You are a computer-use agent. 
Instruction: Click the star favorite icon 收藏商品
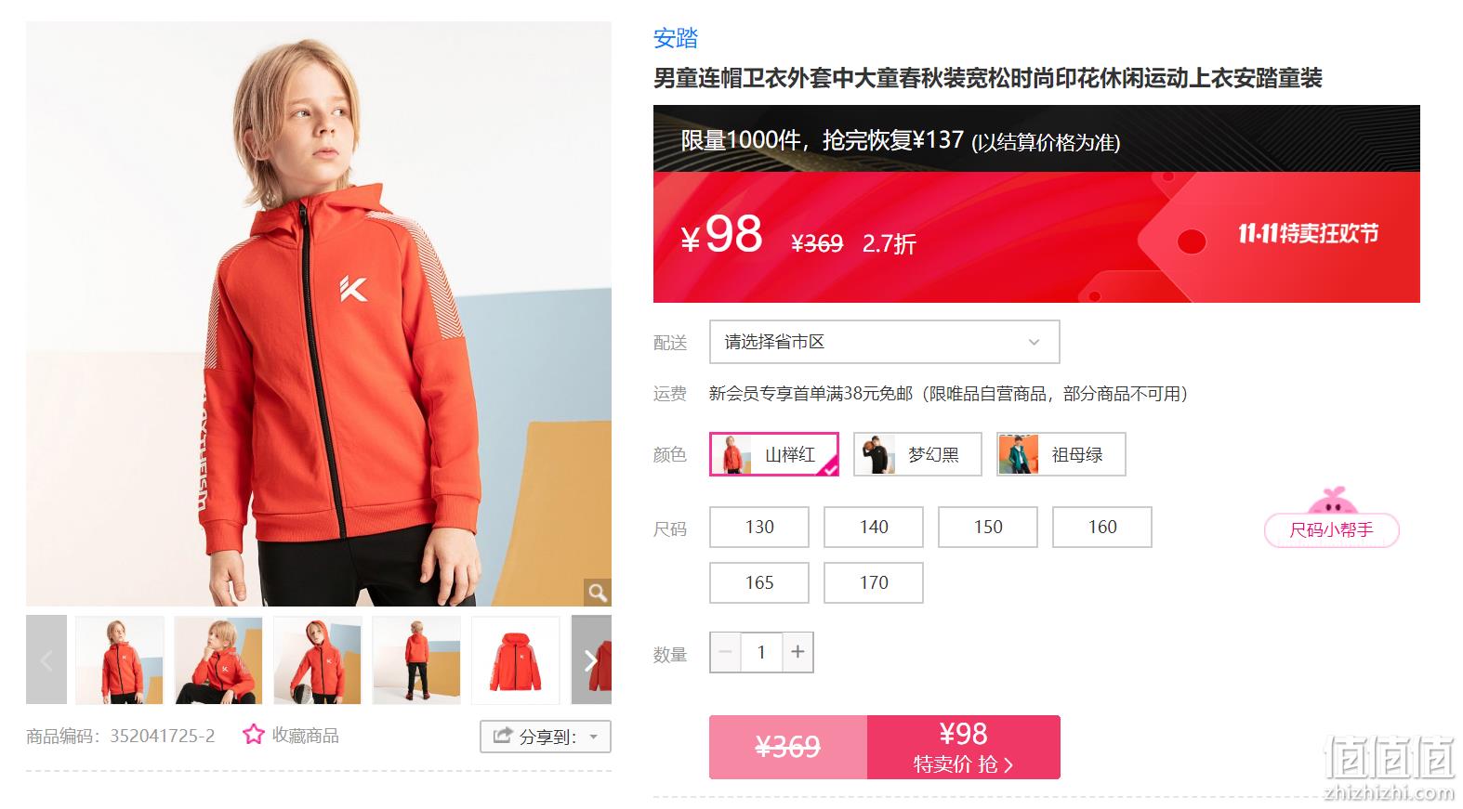(x=254, y=735)
